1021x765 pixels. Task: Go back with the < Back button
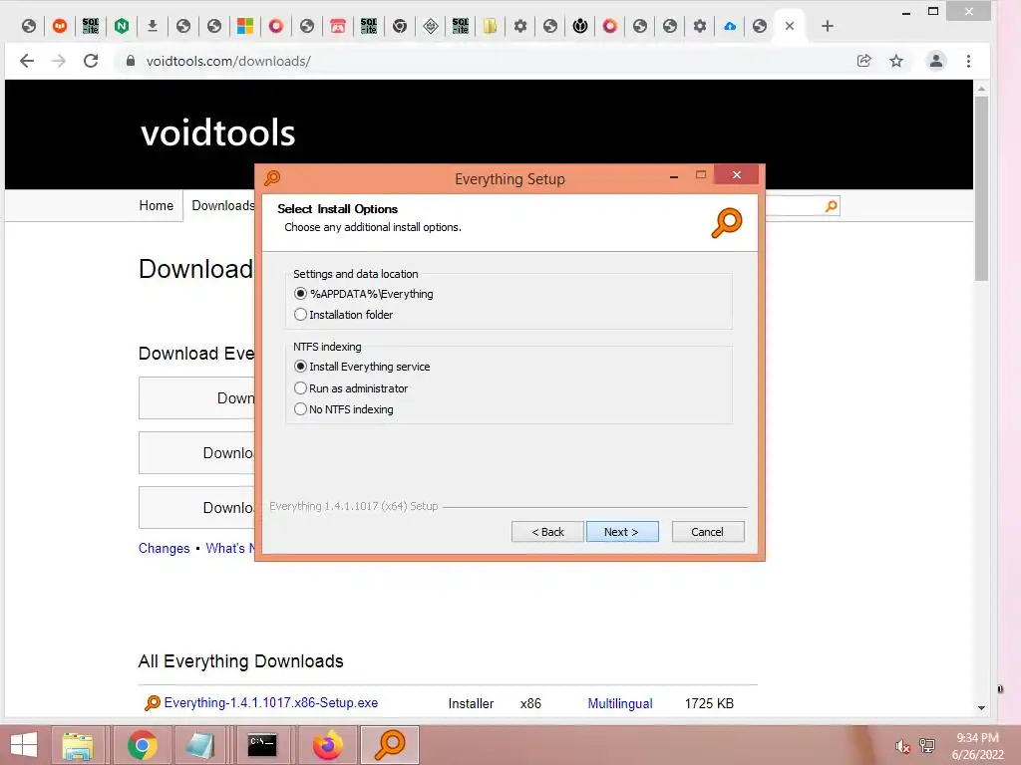547,532
